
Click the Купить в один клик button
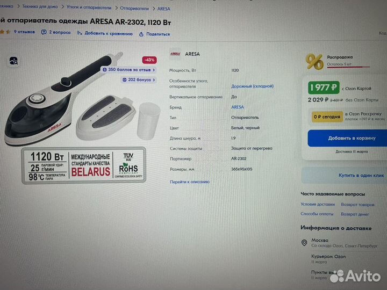(345, 175)
